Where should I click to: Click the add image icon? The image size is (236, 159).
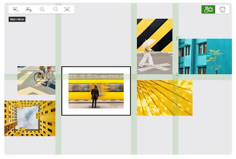tap(16, 9)
